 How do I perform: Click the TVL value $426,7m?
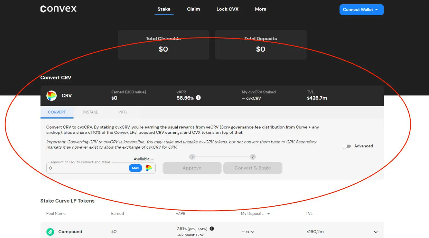(x=317, y=98)
